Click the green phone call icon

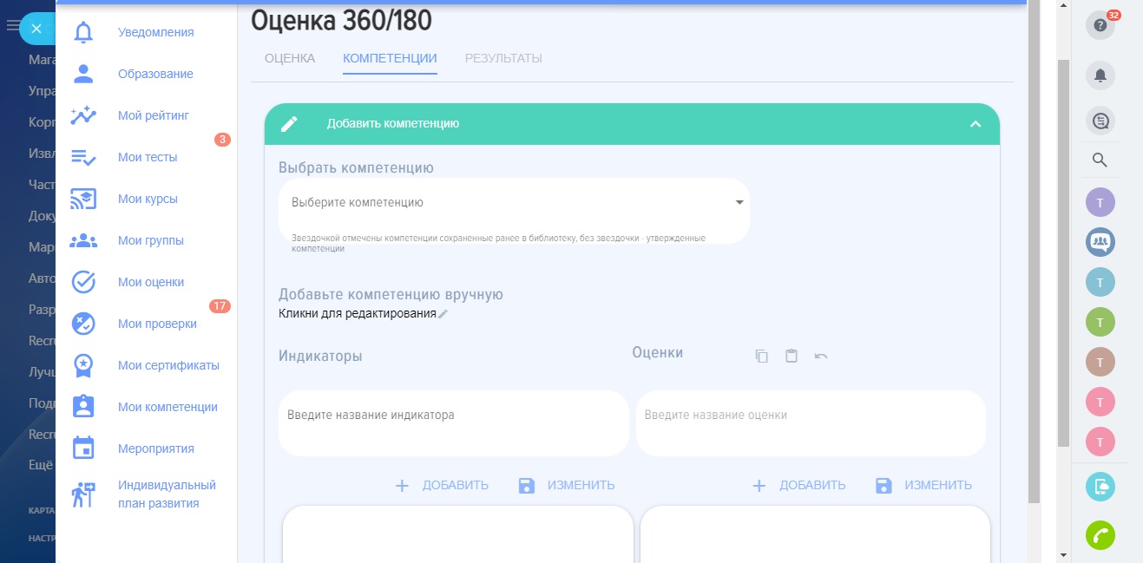(1100, 535)
